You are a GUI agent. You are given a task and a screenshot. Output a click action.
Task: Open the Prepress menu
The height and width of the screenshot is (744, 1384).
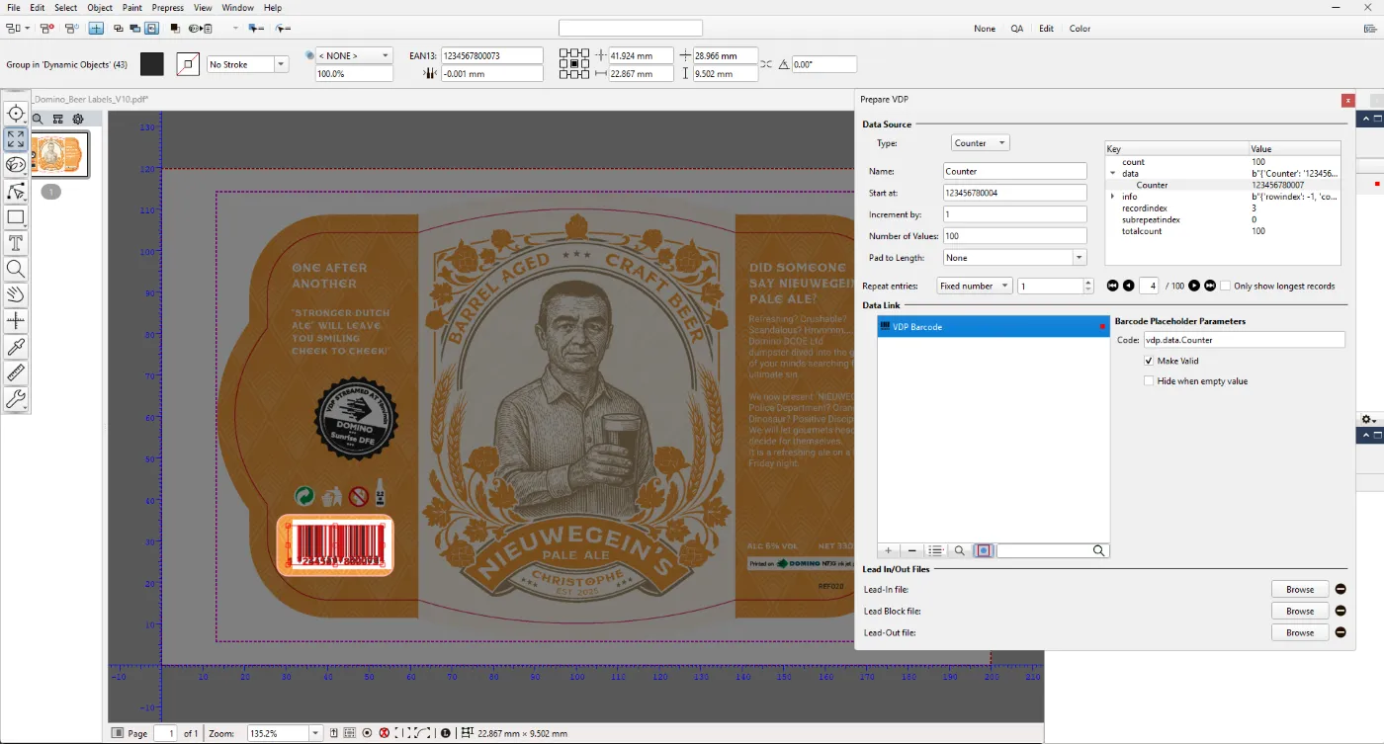[167, 8]
